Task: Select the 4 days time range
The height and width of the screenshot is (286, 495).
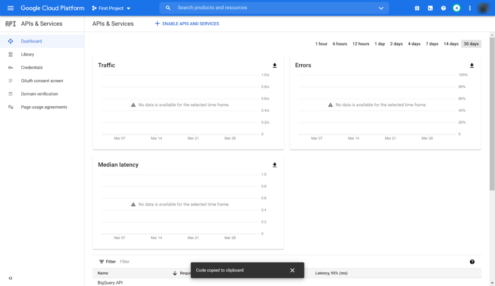Action: [414, 44]
